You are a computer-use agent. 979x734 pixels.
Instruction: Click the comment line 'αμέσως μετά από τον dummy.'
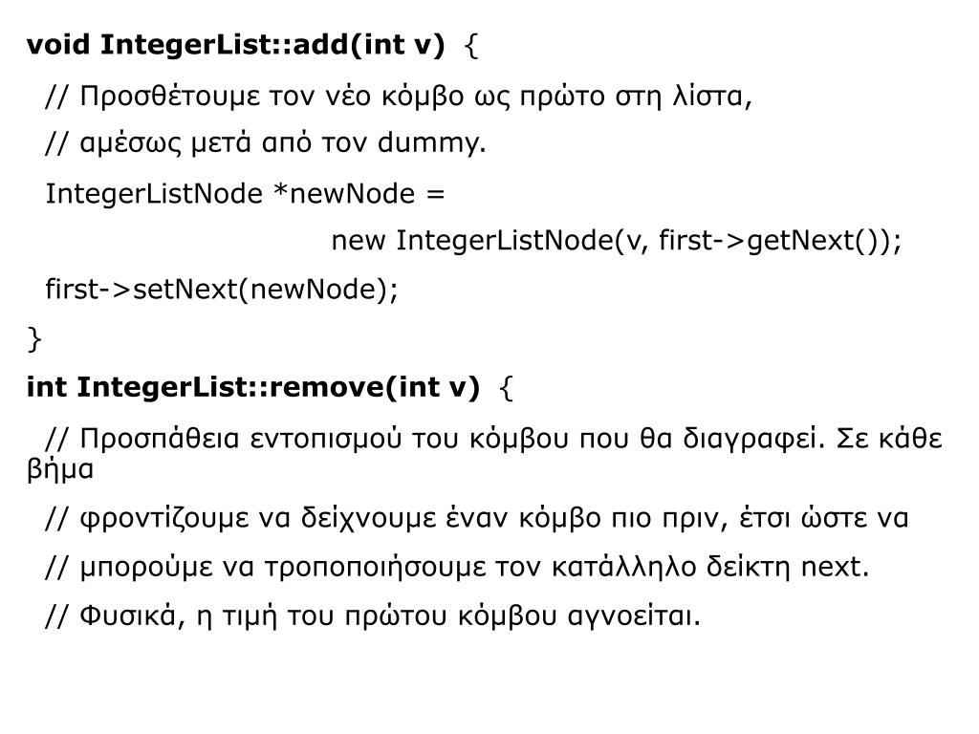point(266,143)
